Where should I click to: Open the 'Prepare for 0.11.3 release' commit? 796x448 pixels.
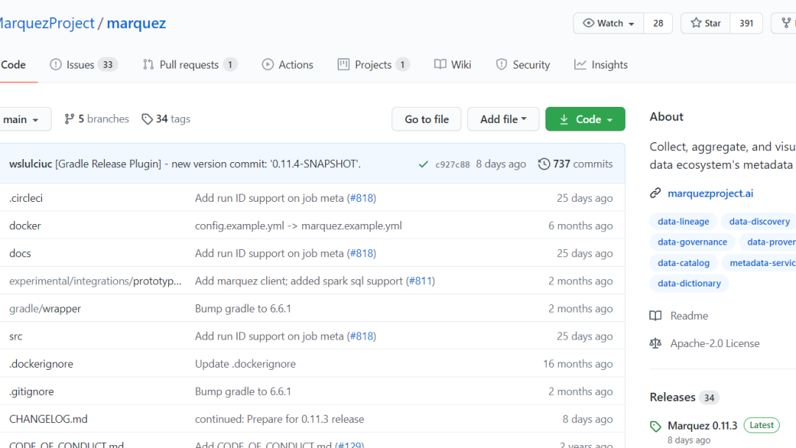(x=279, y=419)
